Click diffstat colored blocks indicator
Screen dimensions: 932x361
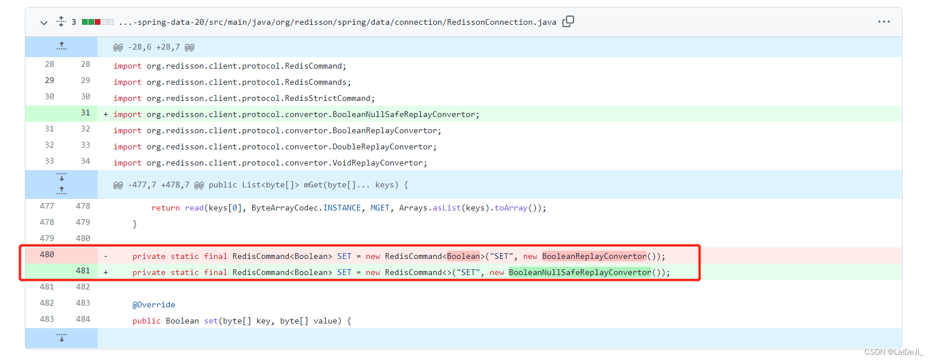coord(98,22)
